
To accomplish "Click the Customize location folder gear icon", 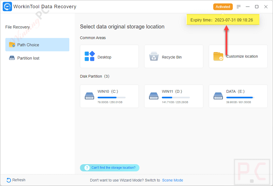I will tap(218, 56).
